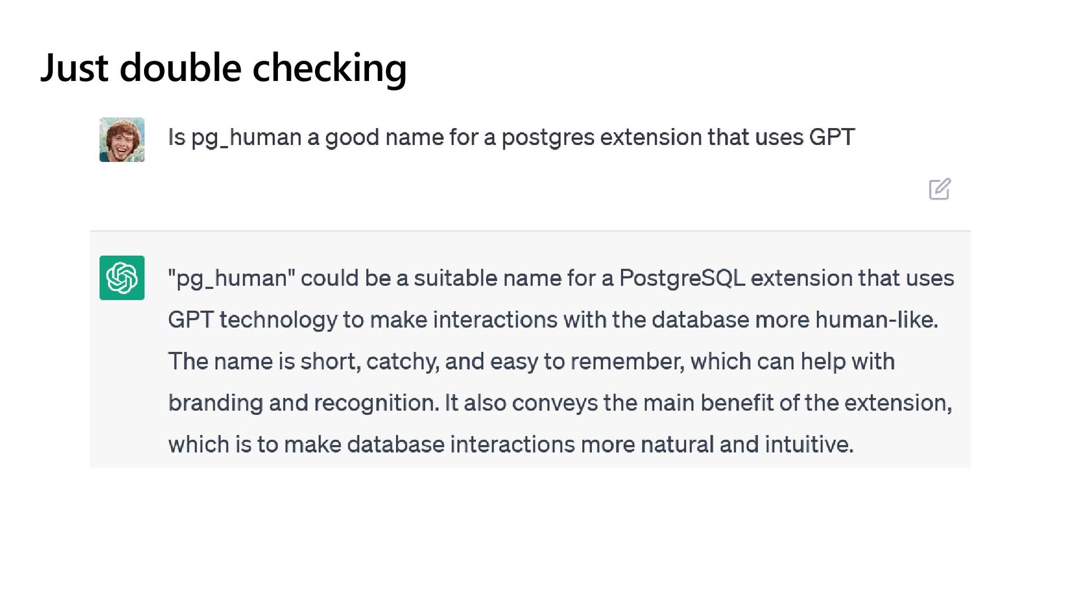Click "GPT" at the end of the user's question
The height and width of the screenshot is (607, 1080).
tap(832, 137)
